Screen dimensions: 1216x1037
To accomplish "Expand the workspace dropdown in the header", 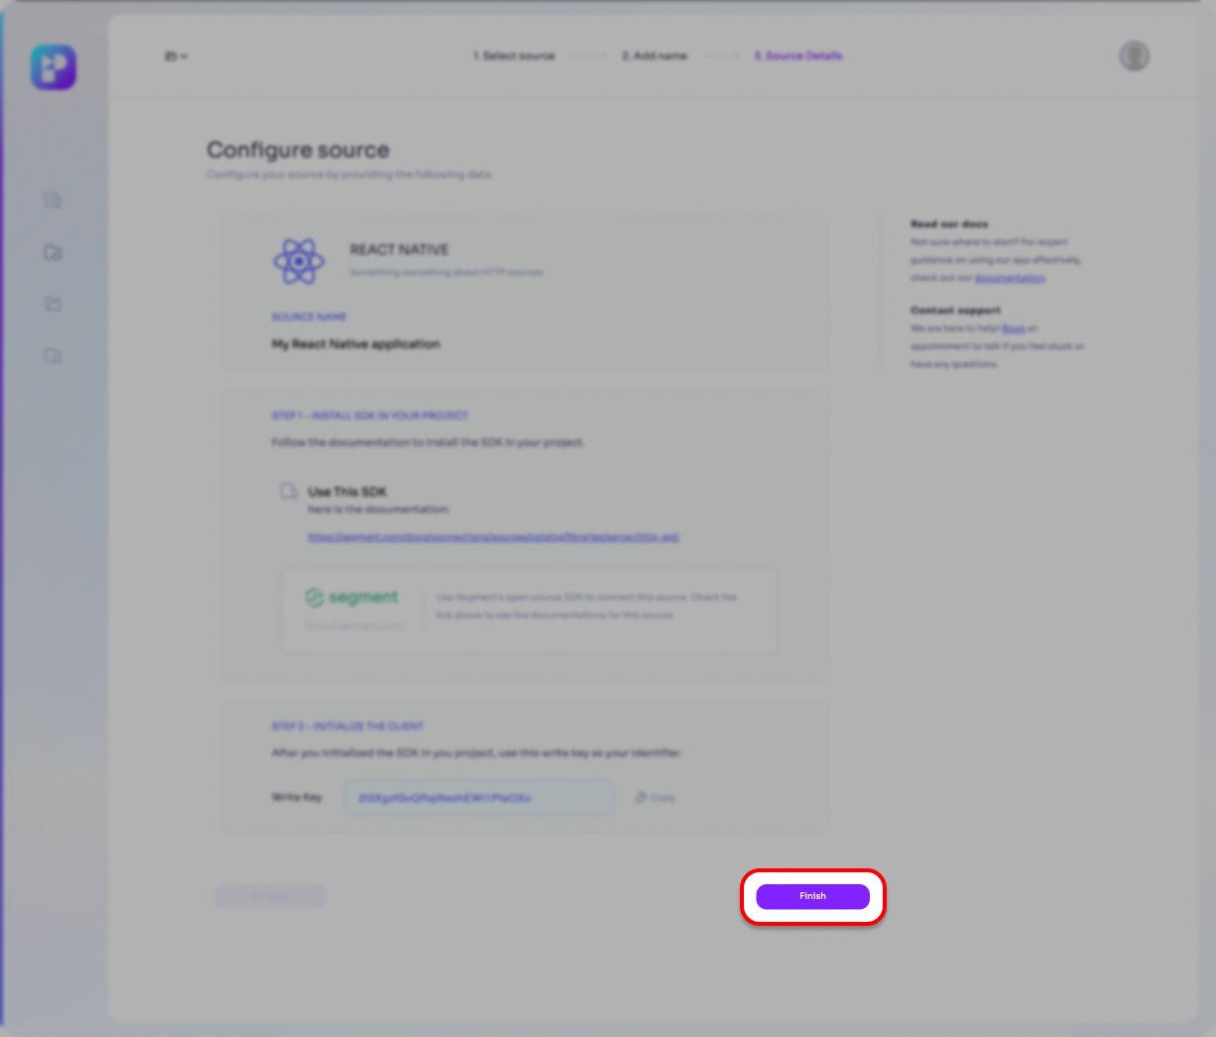I will 176,57.
